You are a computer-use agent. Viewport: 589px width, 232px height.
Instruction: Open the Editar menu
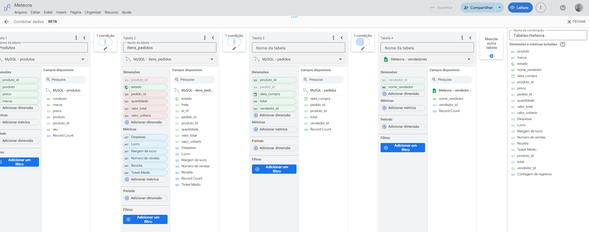pyautogui.click(x=35, y=12)
